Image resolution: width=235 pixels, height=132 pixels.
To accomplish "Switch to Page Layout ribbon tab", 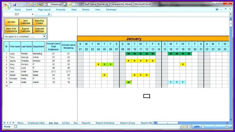I will pyautogui.click(x=44, y=10).
